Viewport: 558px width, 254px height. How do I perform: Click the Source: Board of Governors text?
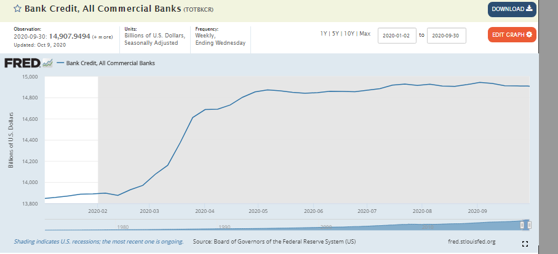point(274,242)
